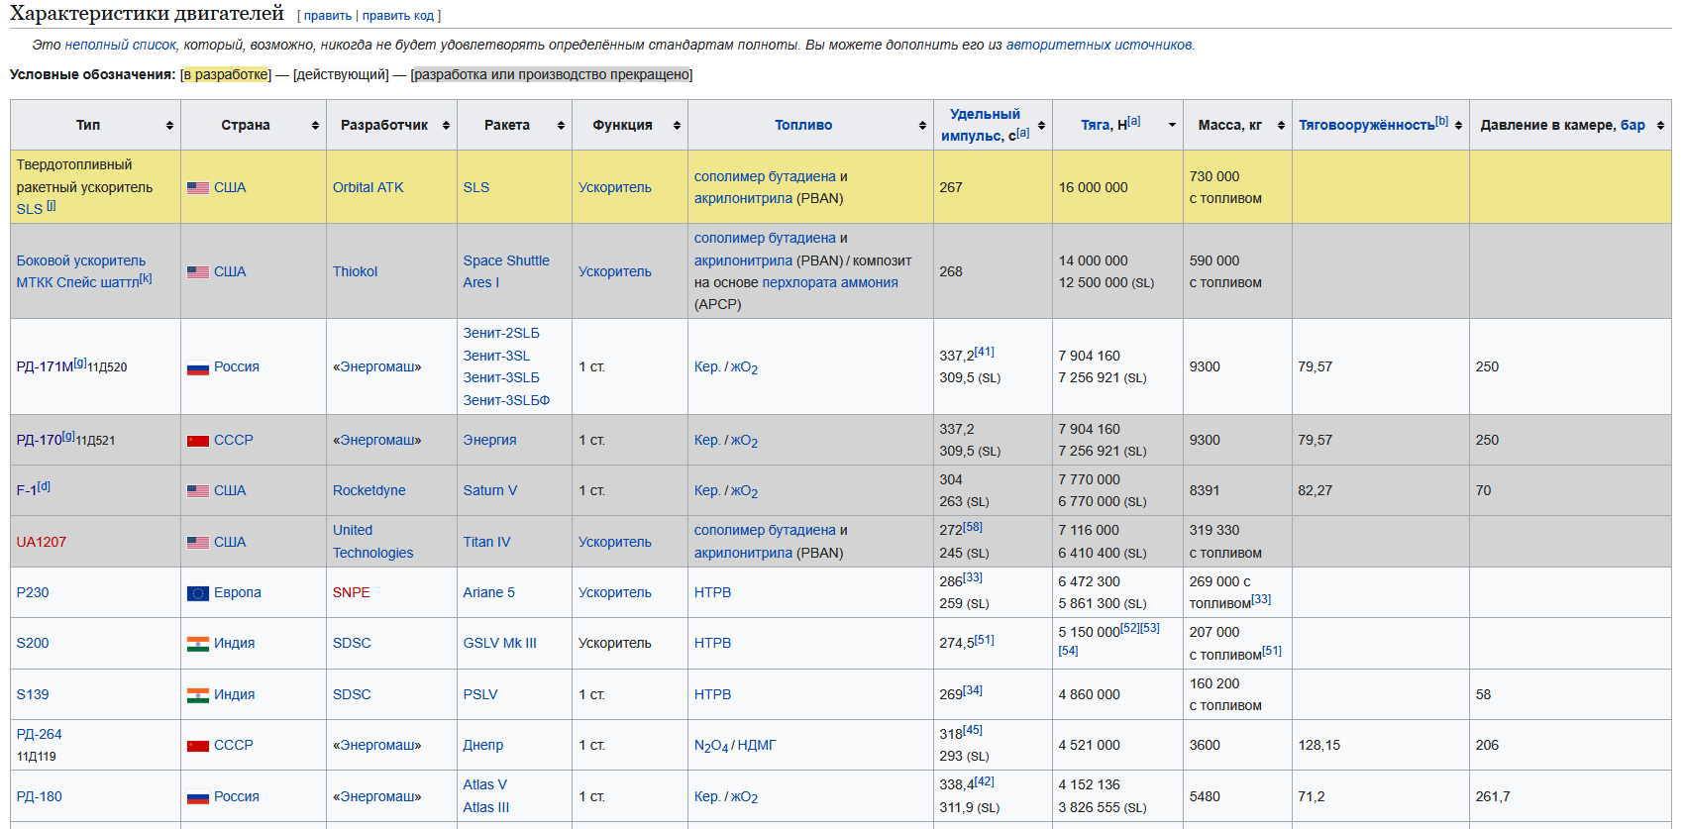
Task: Click sort arrows in Функция header
Action: (677, 126)
